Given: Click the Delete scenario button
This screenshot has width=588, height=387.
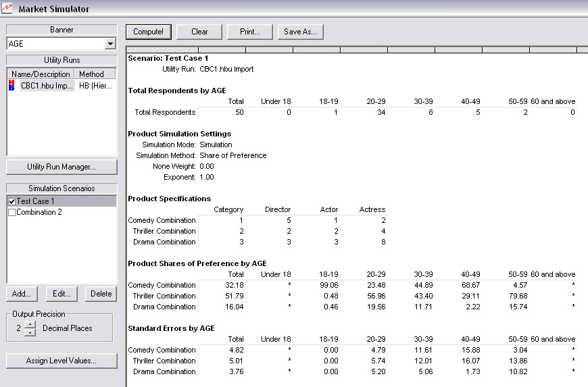Looking at the screenshot, I should click(101, 294).
